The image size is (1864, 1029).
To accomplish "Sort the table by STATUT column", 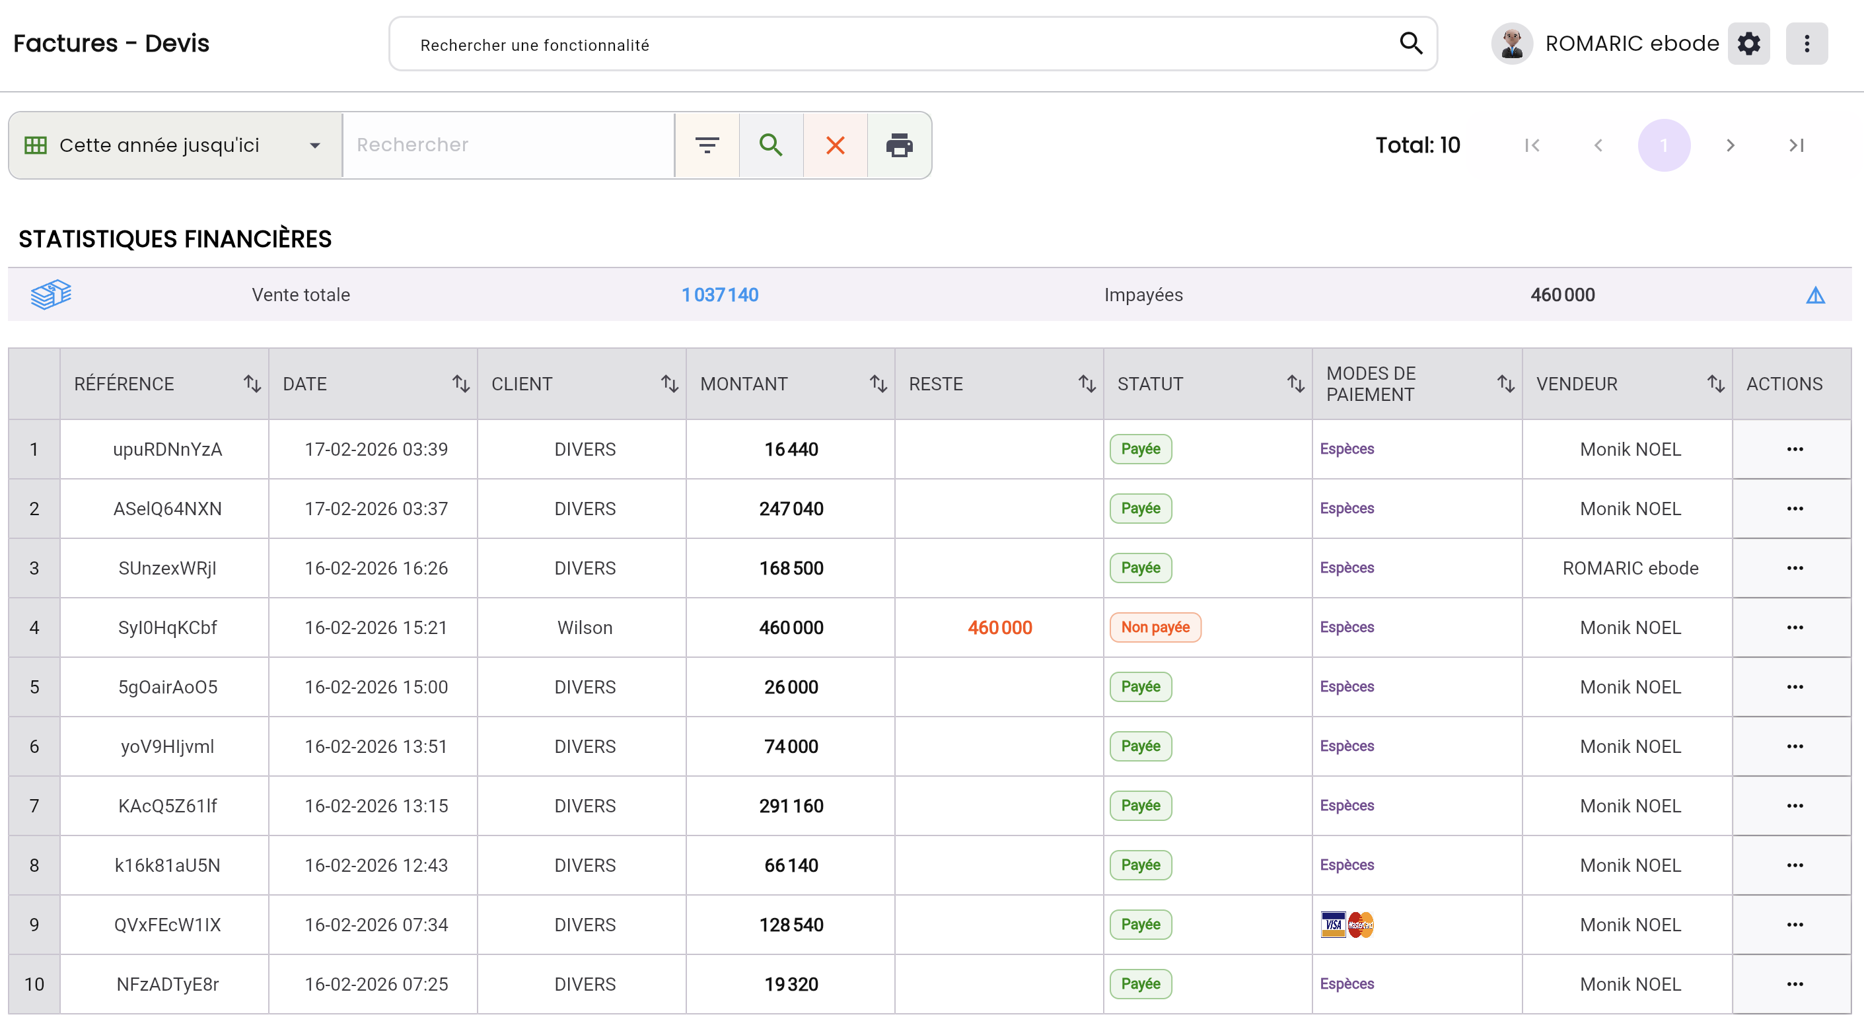I will [x=1295, y=384].
